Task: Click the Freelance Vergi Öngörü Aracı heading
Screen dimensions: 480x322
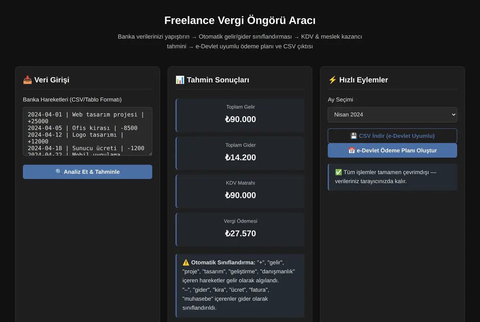Action: point(240,20)
